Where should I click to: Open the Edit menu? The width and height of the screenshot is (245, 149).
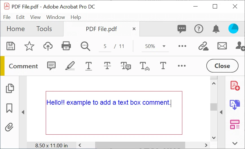pyautogui.click(x=20, y=17)
